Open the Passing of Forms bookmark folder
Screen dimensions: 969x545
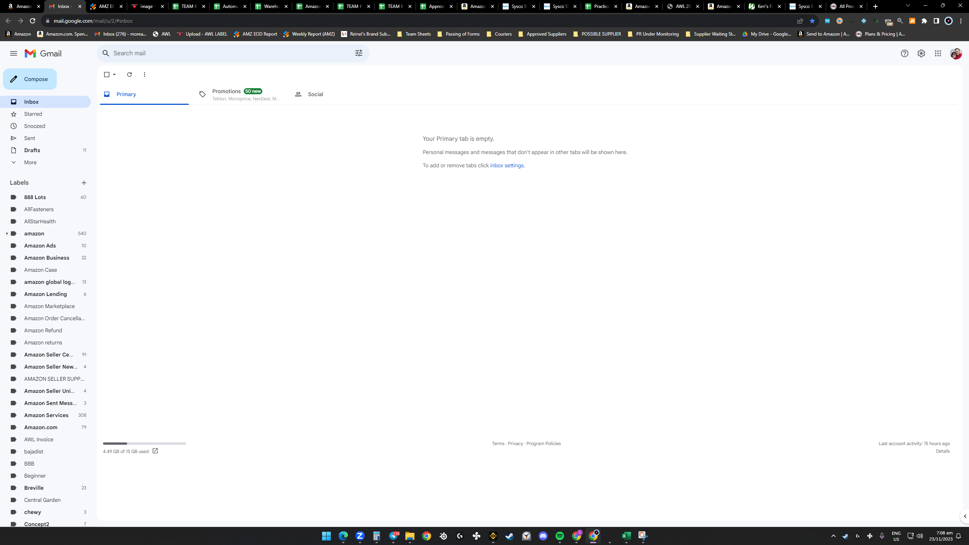pyautogui.click(x=458, y=34)
